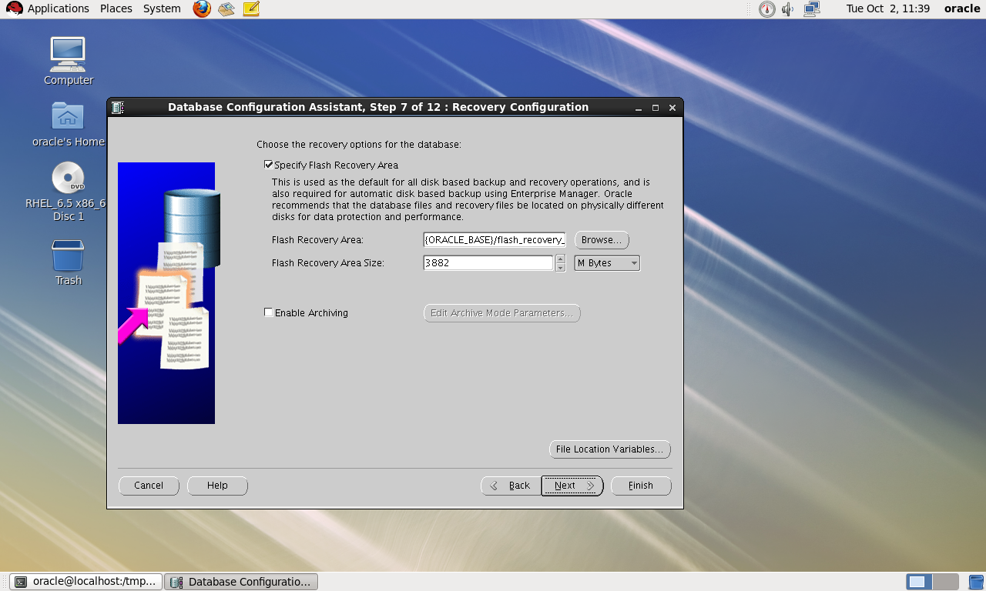Maximize the Database Configuration Assistant window
Screen dimensions: 986x591
(x=656, y=108)
